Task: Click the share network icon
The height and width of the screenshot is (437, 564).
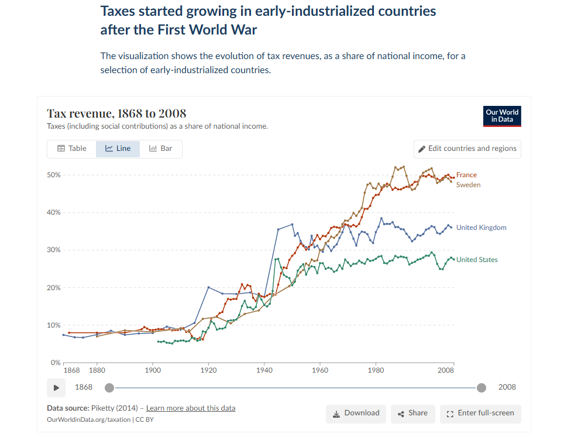Action: pos(401,414)
